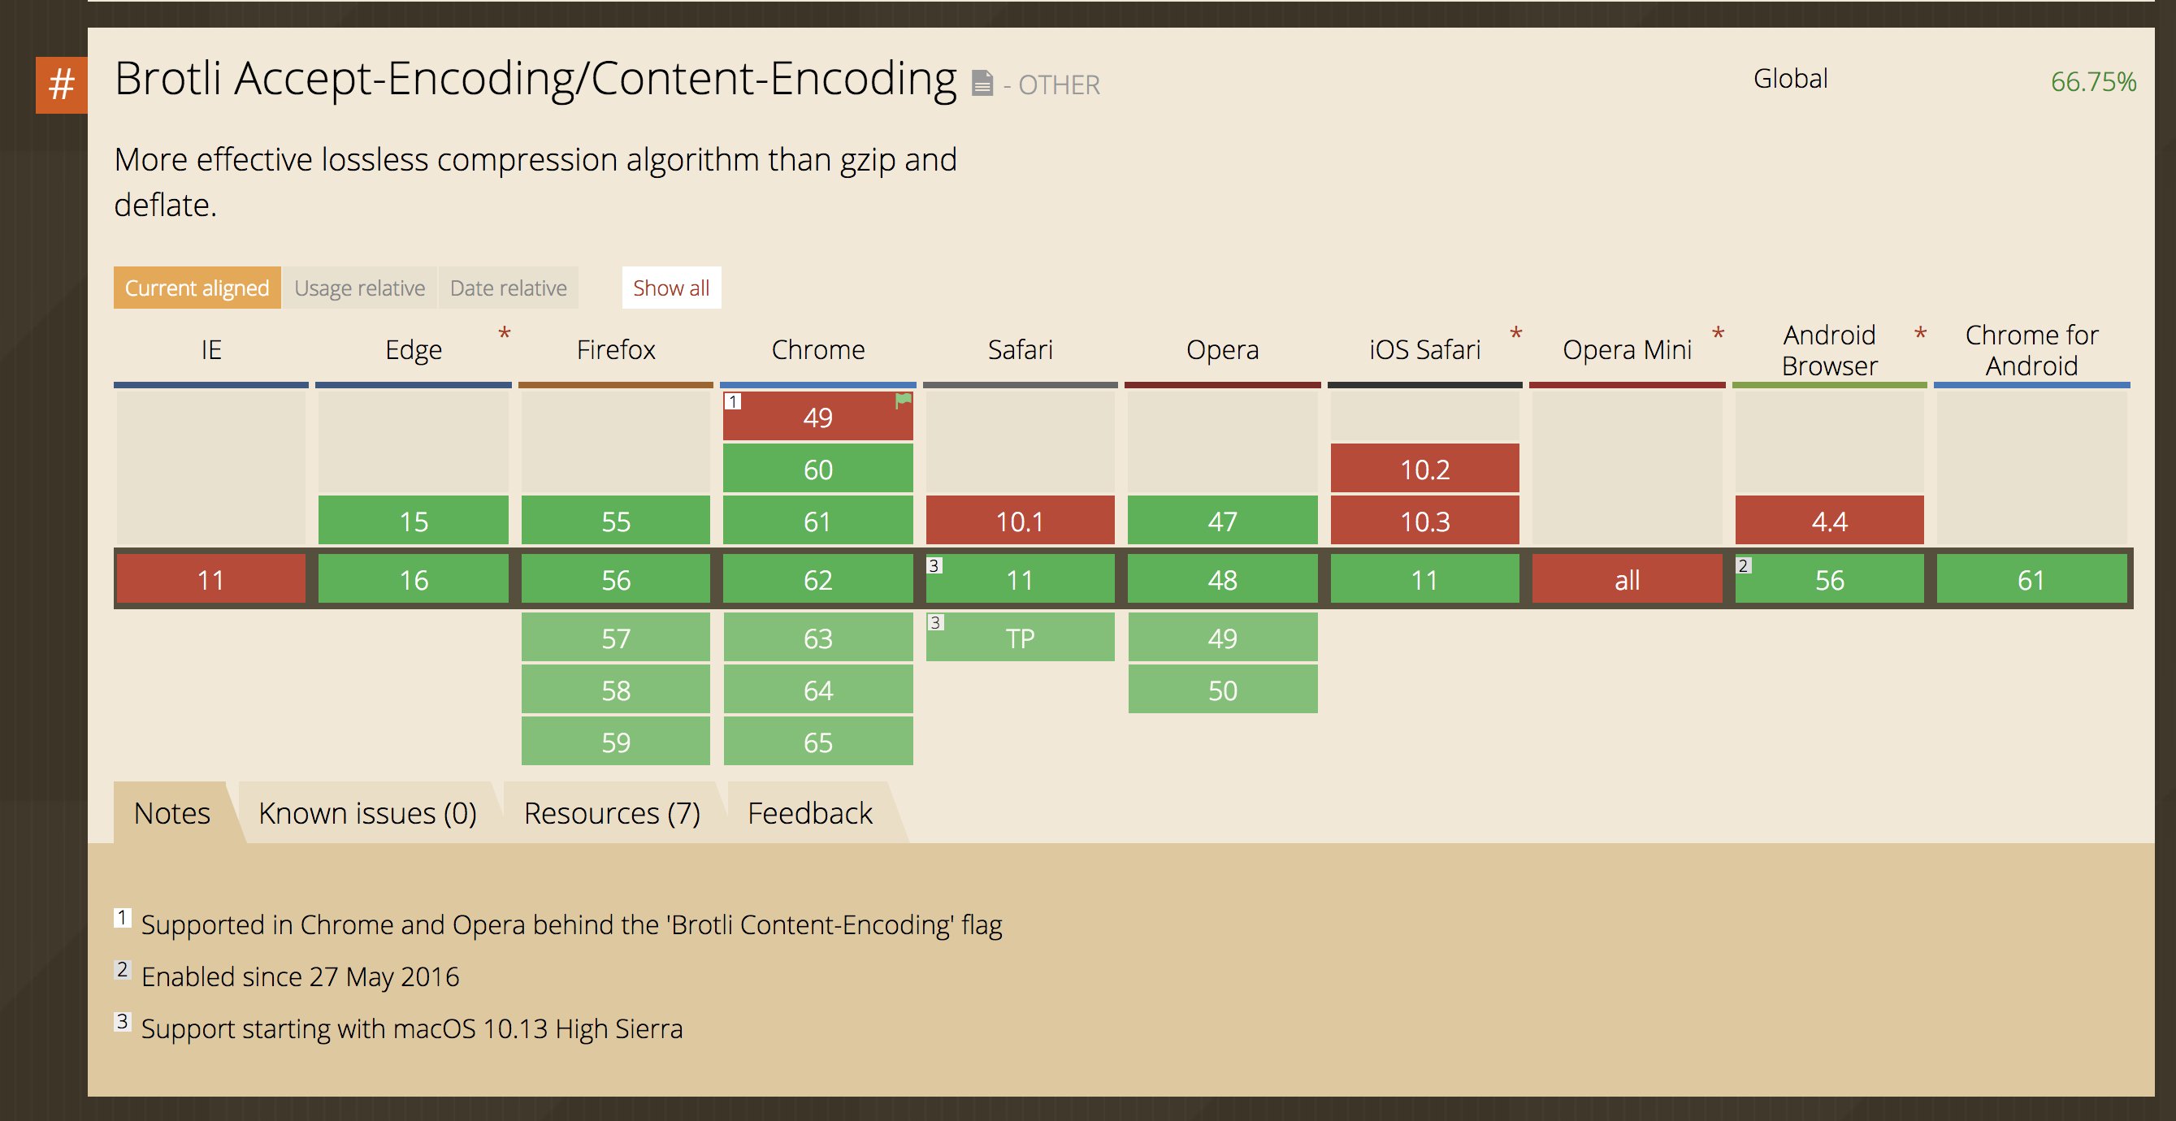The image size is (2176, 1121).
Task: Click note marker 1 on Chrome 49
Action: point(732,401)
